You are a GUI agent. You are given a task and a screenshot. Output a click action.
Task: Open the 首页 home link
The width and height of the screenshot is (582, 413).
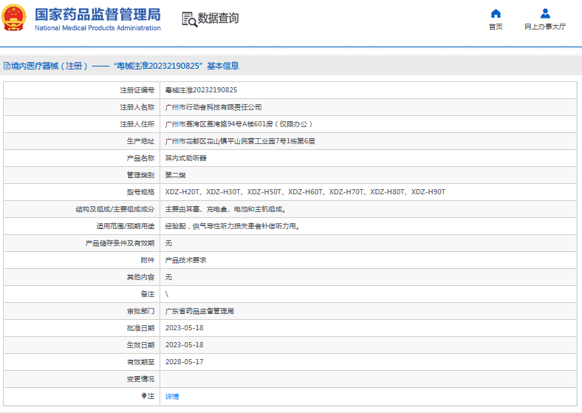click(496, 27)
